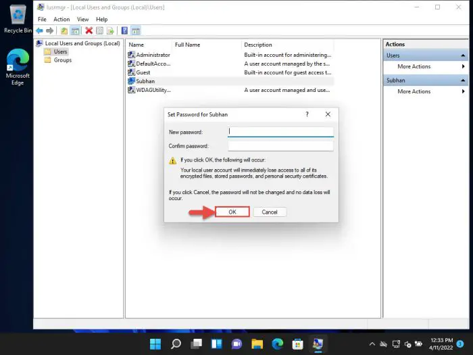Open taskbar Search
The height and width of the screenshot is (355, 473).
coord(176,344)
